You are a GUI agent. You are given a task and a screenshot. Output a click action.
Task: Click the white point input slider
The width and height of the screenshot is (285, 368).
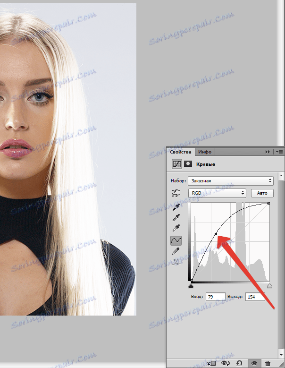(x=269, y=286)
